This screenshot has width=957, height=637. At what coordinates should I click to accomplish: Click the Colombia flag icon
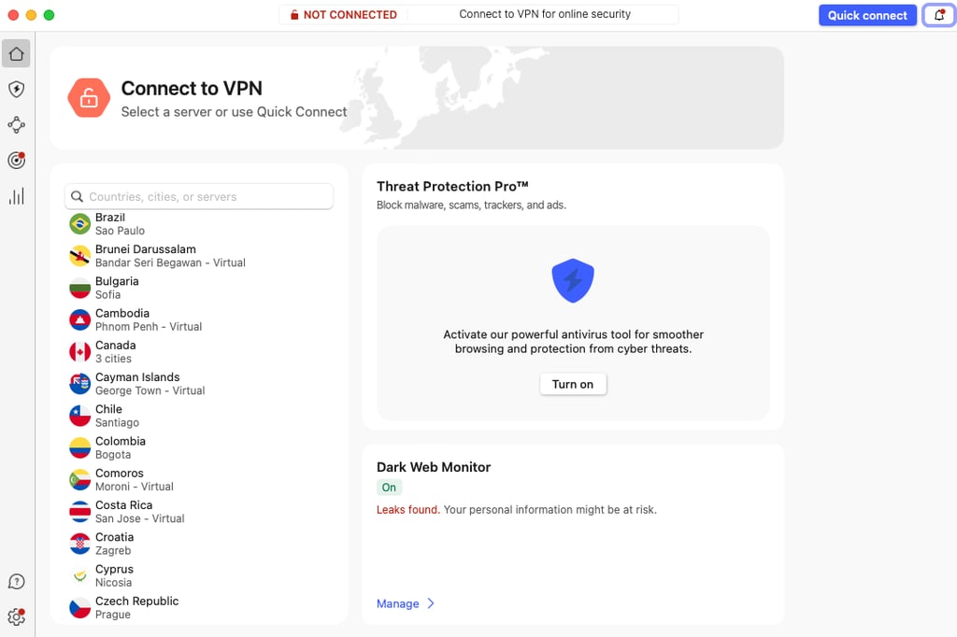(x=80, y=447)
